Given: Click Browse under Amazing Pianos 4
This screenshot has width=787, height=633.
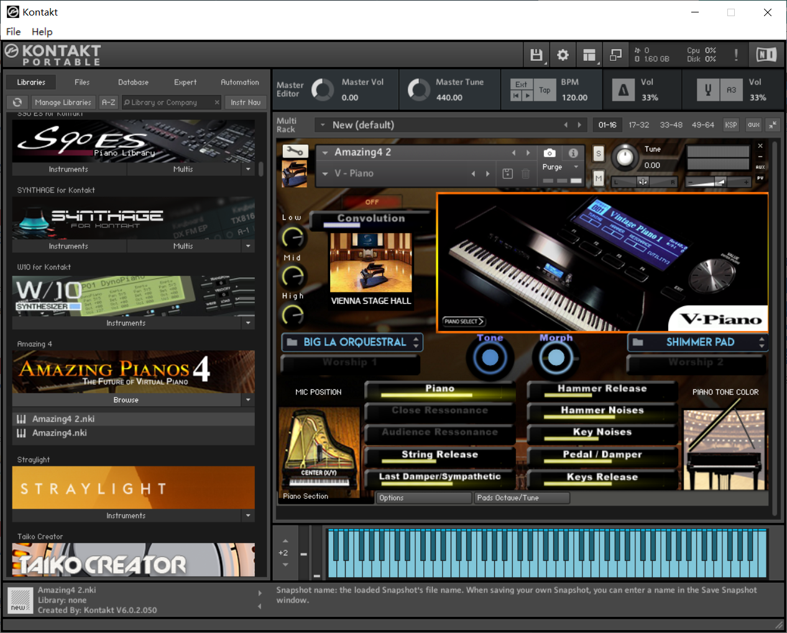Looking at the screenshot, I should point(126,399).
